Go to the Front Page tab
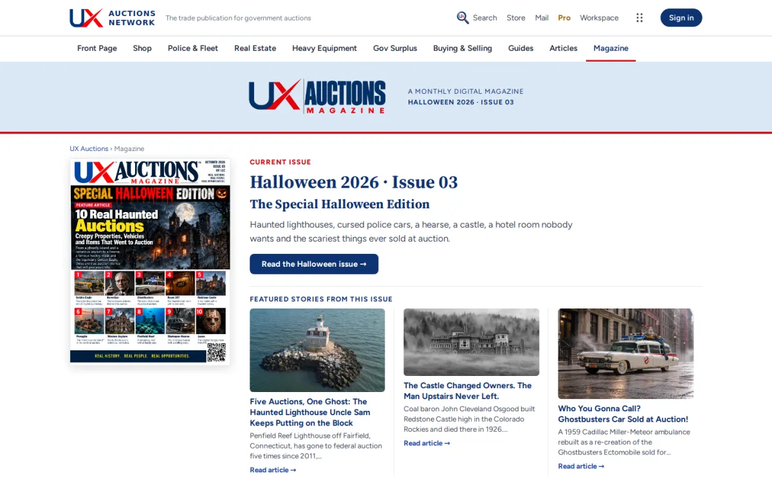Screen dimensions: 772x482 (97, 48)
